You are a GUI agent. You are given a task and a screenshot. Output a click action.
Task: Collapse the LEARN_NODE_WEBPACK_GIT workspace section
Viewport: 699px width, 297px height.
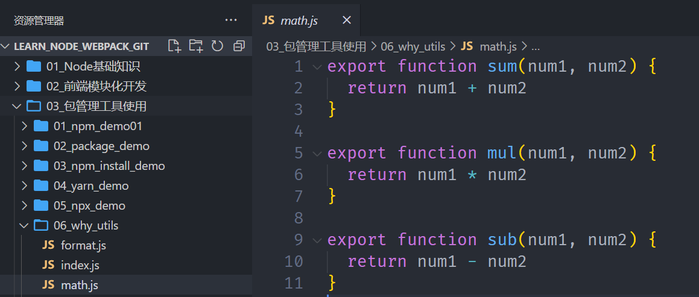(x=6, y=46)
